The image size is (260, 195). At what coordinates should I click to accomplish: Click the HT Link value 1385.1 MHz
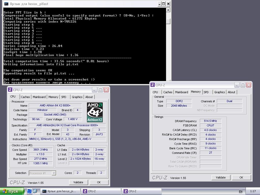click(x=41, y=163)
